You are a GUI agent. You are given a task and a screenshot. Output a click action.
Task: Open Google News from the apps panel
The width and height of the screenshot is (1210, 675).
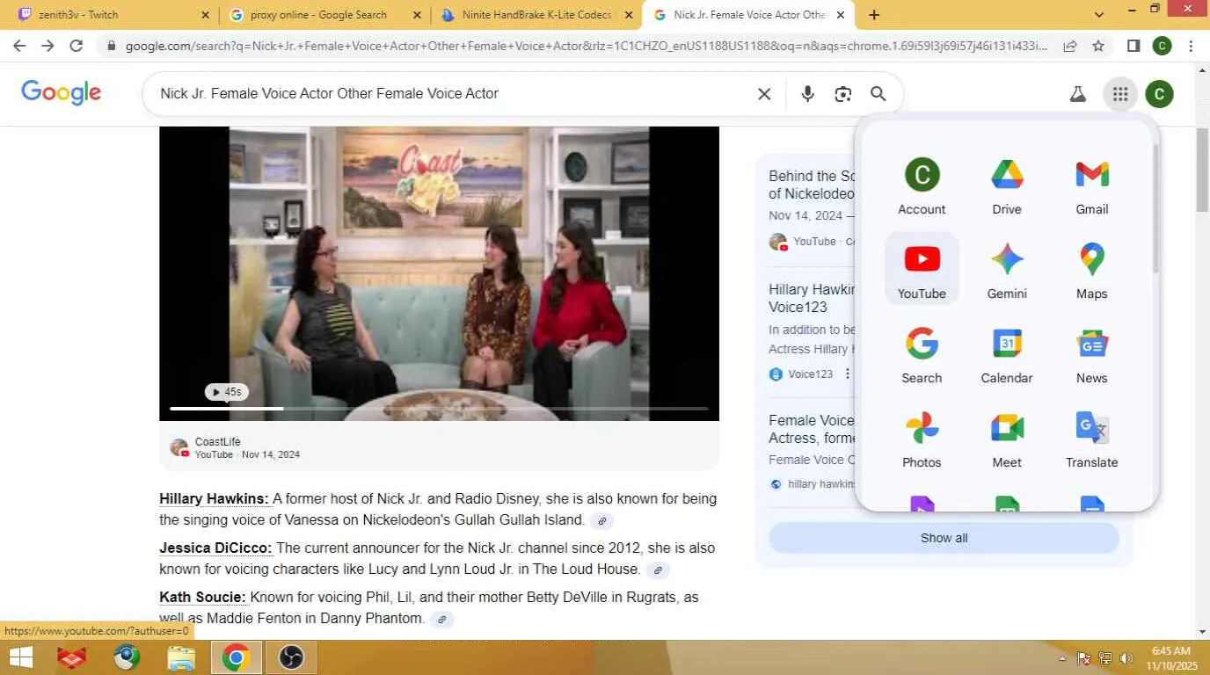point(1091,354)
